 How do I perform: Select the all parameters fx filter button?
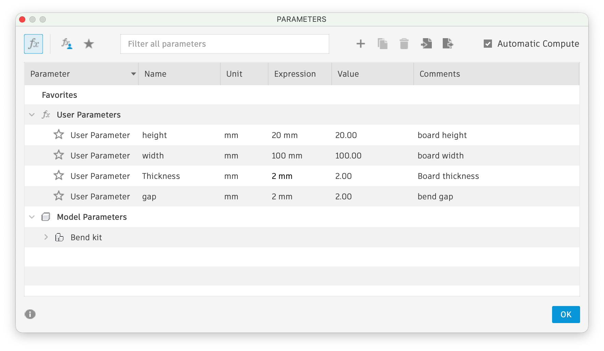pos(33,44)
